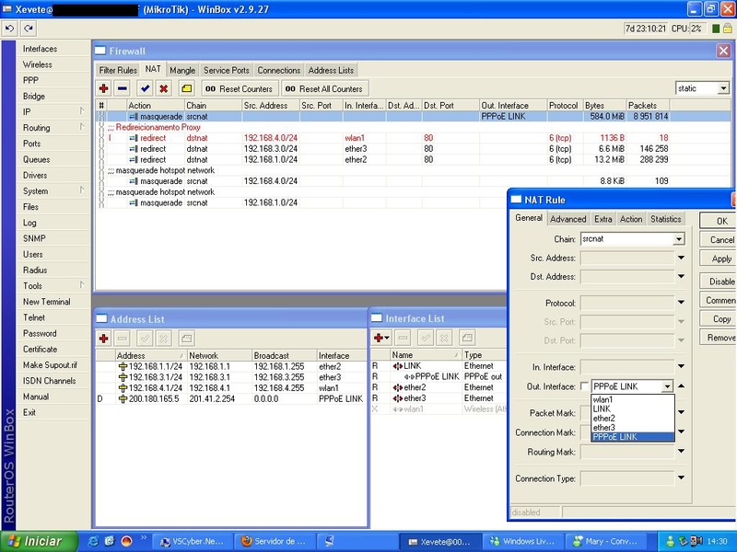Open the Queues menu in the sidebar
The image size is (737, 552).
37,159
